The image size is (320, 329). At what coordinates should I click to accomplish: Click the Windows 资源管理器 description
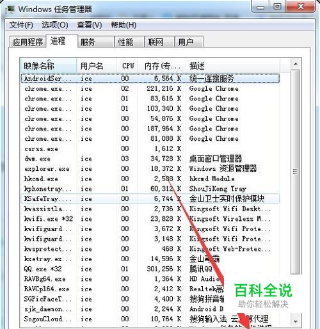(x=223, y=169)
